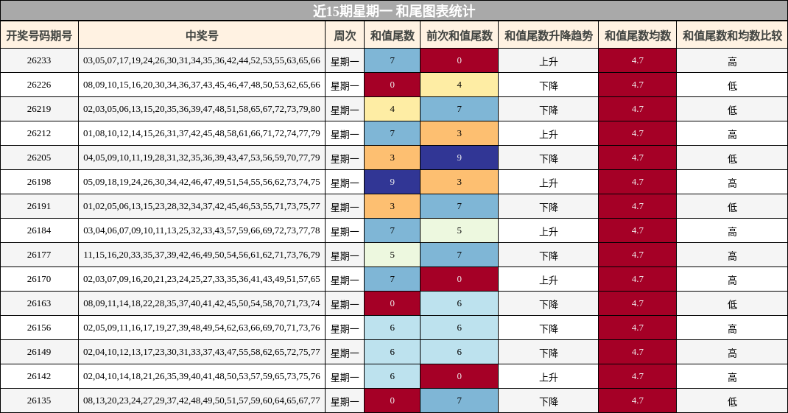
Task: Click 前次和值尾数 cell 7 in row 26135
Action: (x=460, y=400)
